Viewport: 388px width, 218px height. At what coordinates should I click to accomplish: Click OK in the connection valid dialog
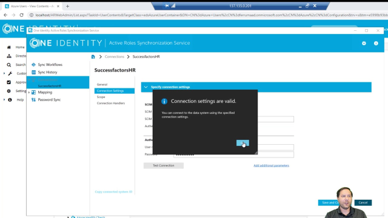point(242,143)
